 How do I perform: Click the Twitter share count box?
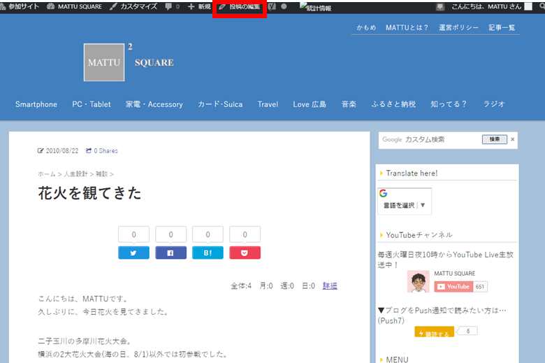133,234
